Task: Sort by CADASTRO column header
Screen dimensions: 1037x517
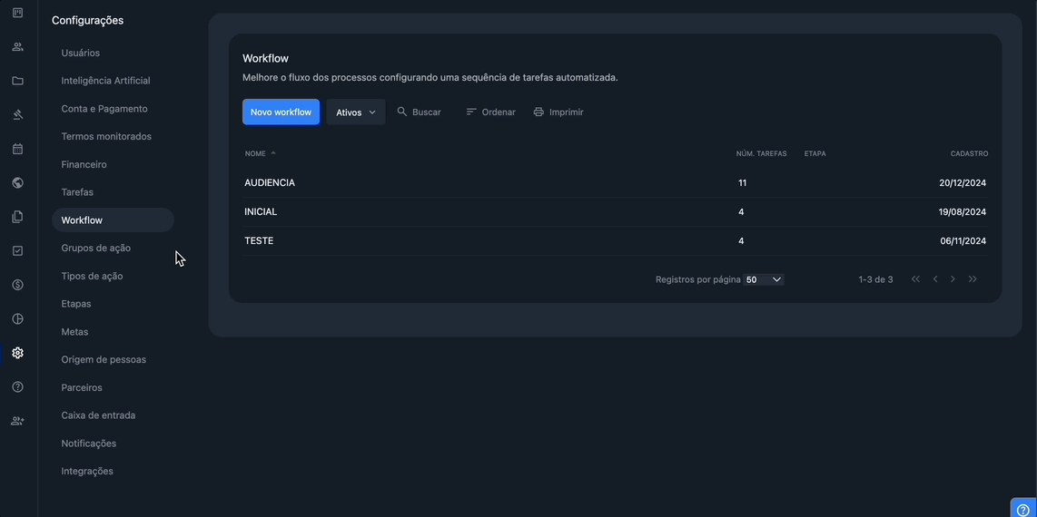Action: (970, 153)
